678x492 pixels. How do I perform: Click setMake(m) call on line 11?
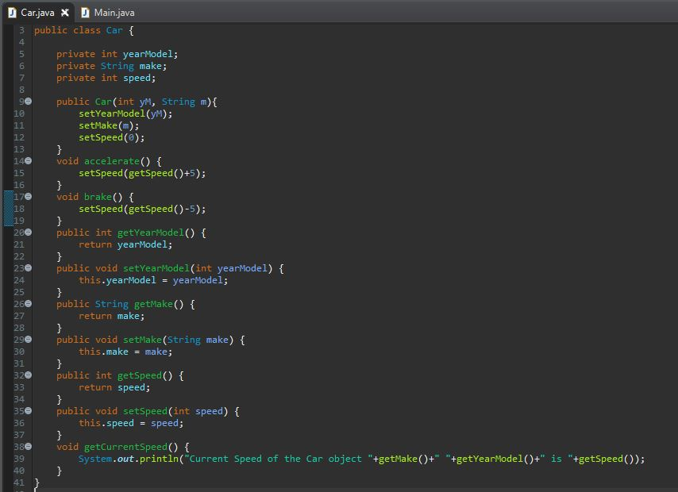(x=109, y=125)
